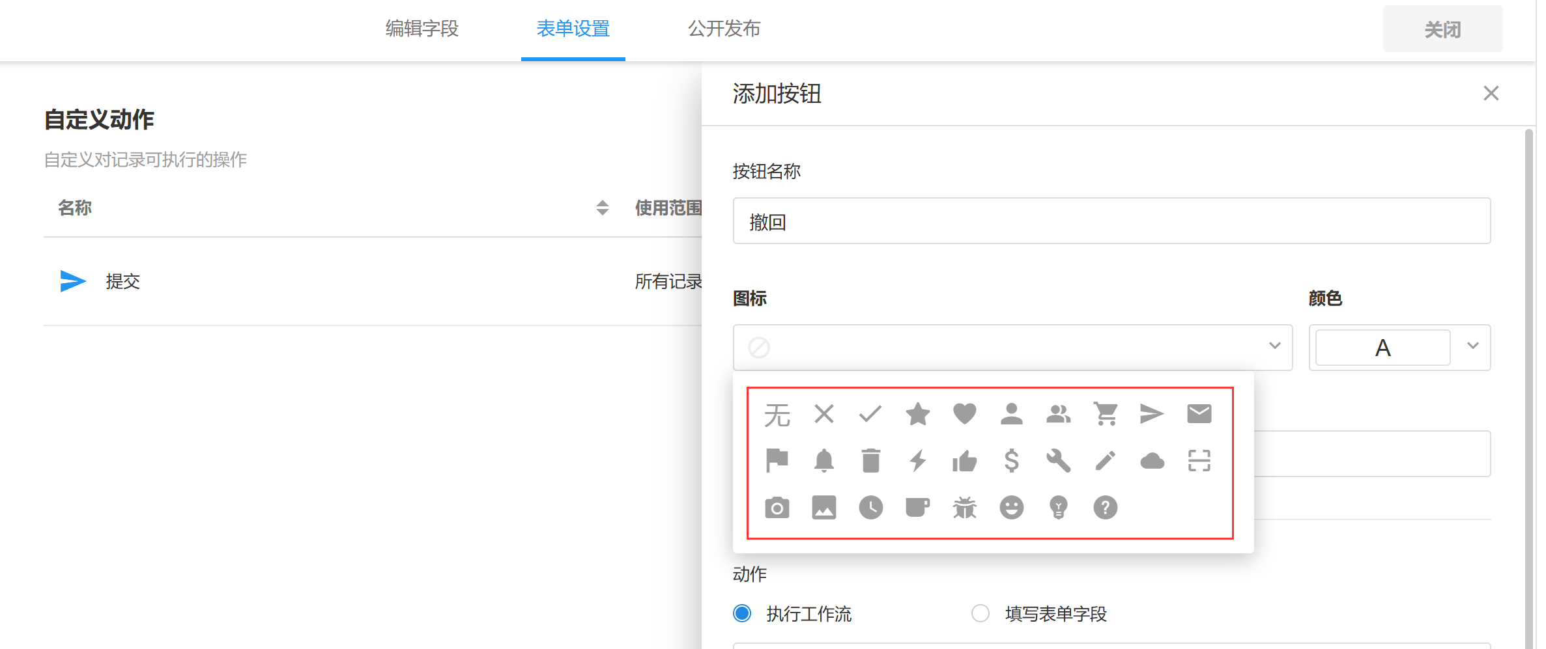Select the bug icon
The height and width of the screenshot is (649, 1546).
pos(964,508)
